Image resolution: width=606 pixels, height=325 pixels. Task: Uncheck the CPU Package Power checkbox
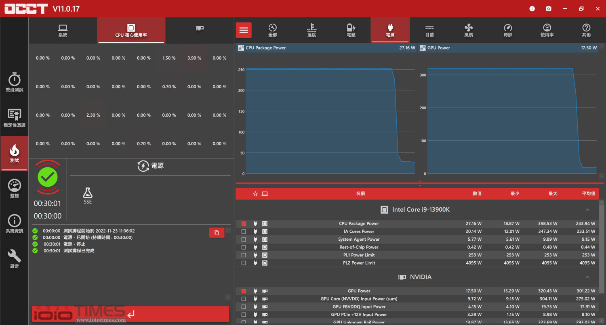[244, 223]
